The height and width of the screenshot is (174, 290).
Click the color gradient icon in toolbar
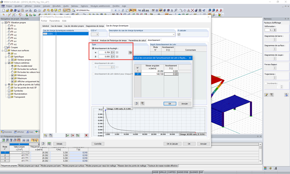[220, 15]
